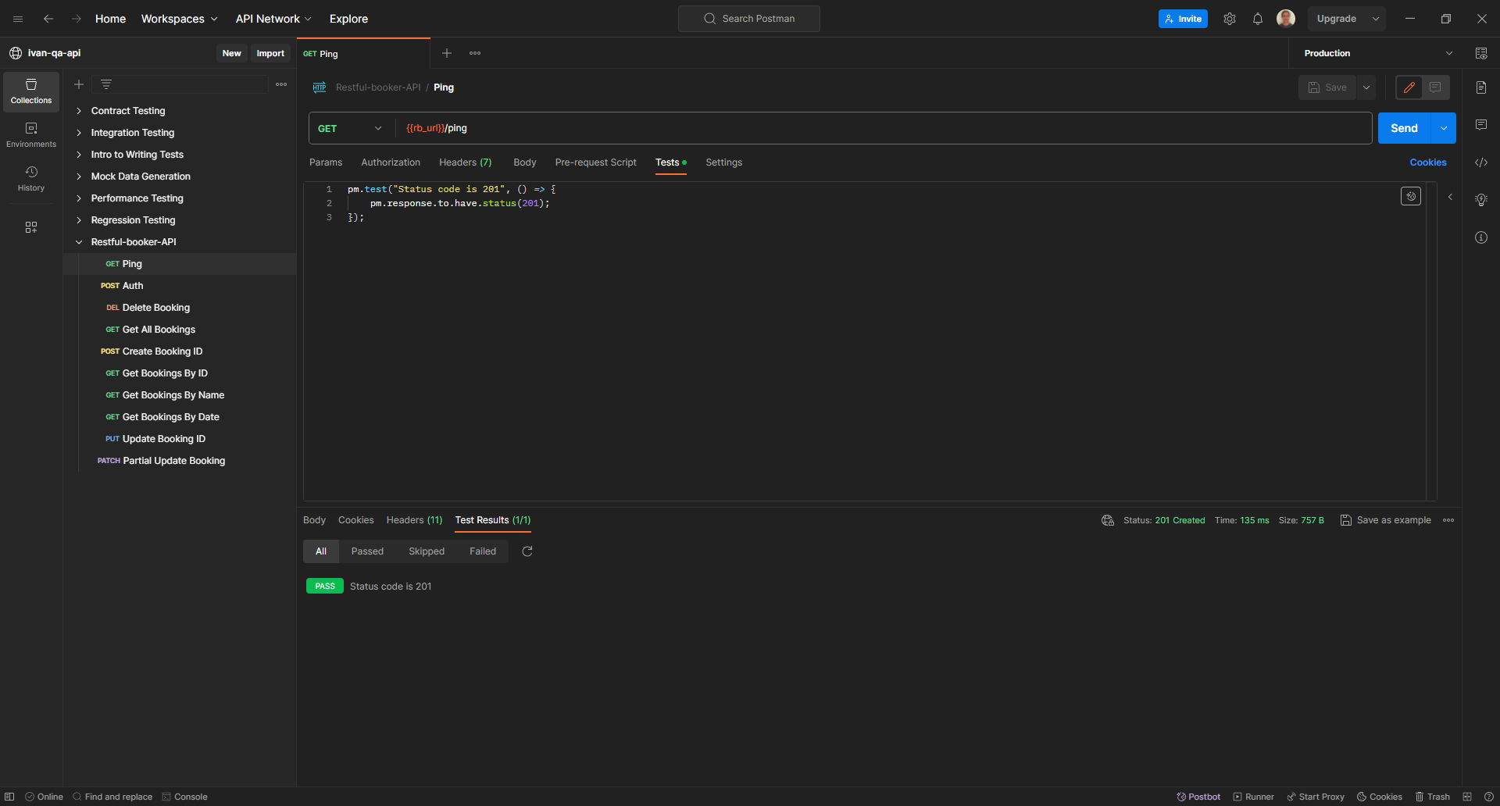Viewport: 1500px width, 806px height.
Task: Click Save as example
Action: (1386, 520)
